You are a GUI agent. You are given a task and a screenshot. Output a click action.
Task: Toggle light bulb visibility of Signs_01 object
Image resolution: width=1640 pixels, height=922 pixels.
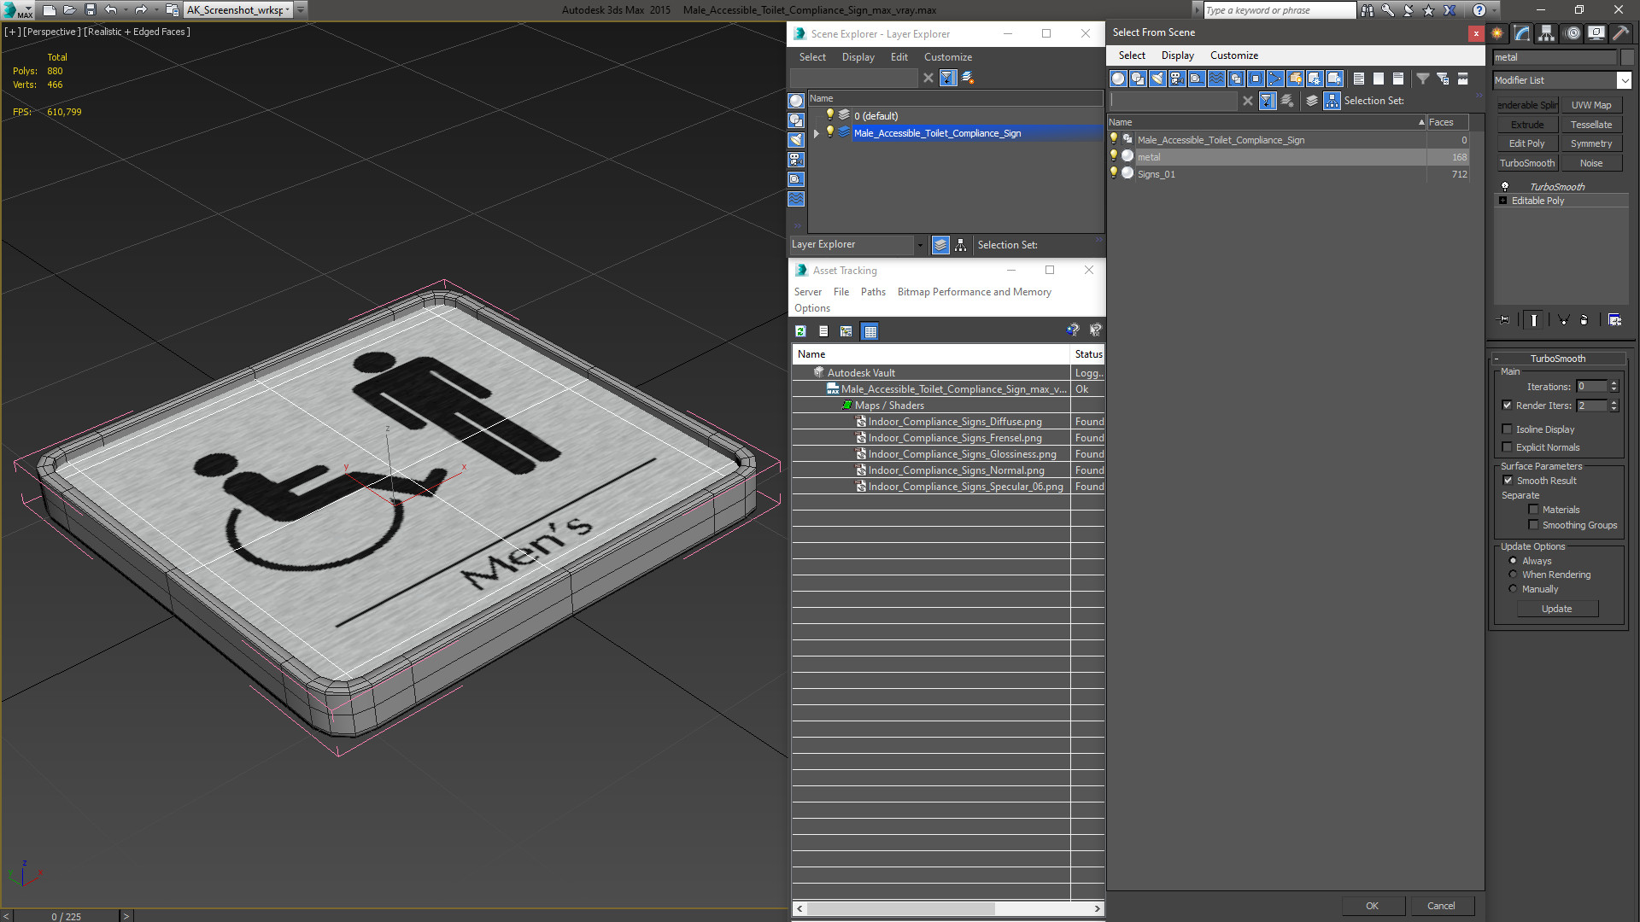point(1113,173)
